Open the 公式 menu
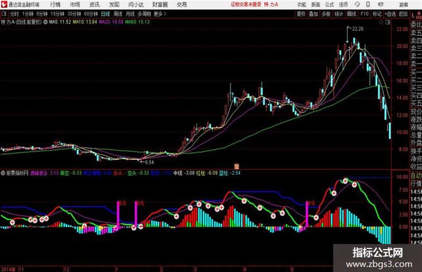 click(329, 4)
